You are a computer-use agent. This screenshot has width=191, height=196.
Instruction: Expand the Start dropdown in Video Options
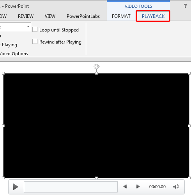click(x=28, y=26)
